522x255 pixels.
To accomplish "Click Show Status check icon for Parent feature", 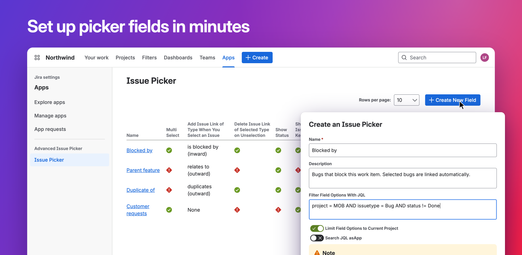I will [278, 170].
